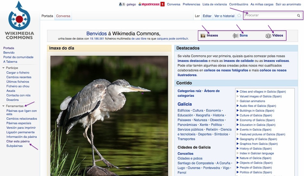The height and width of the screenshot is (176, 304).
Task: Open the Imaxes link in the banner
Action: (x=212, y=35)
